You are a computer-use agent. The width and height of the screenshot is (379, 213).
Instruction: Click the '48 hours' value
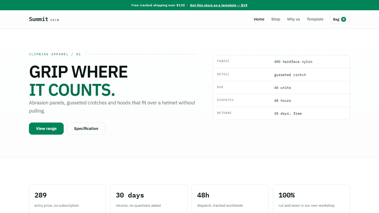point(283,101)
